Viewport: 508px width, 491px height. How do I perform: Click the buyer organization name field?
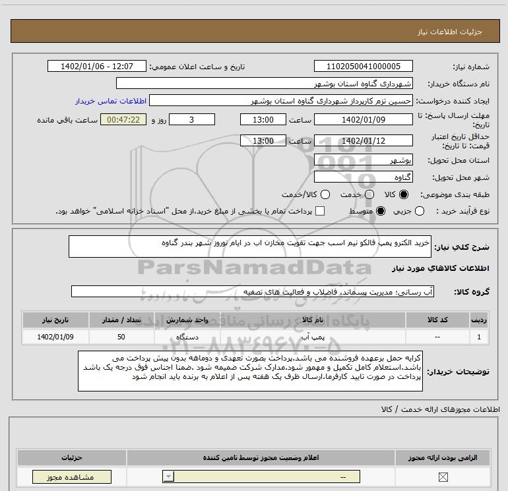pyautogui.click(x=265, y=83)
